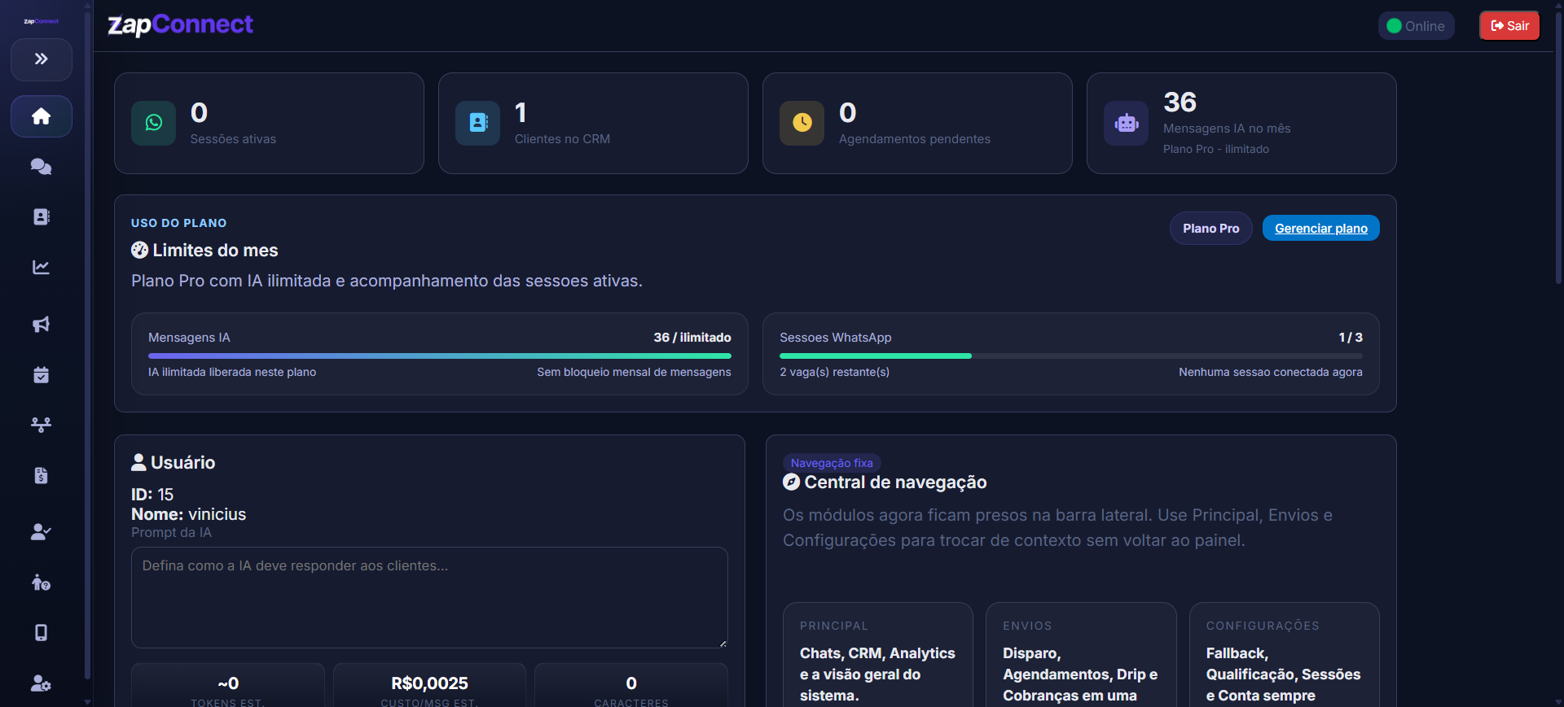Click the Online status badge
The image size is (1564, 707).
(x=1416, y=26)
